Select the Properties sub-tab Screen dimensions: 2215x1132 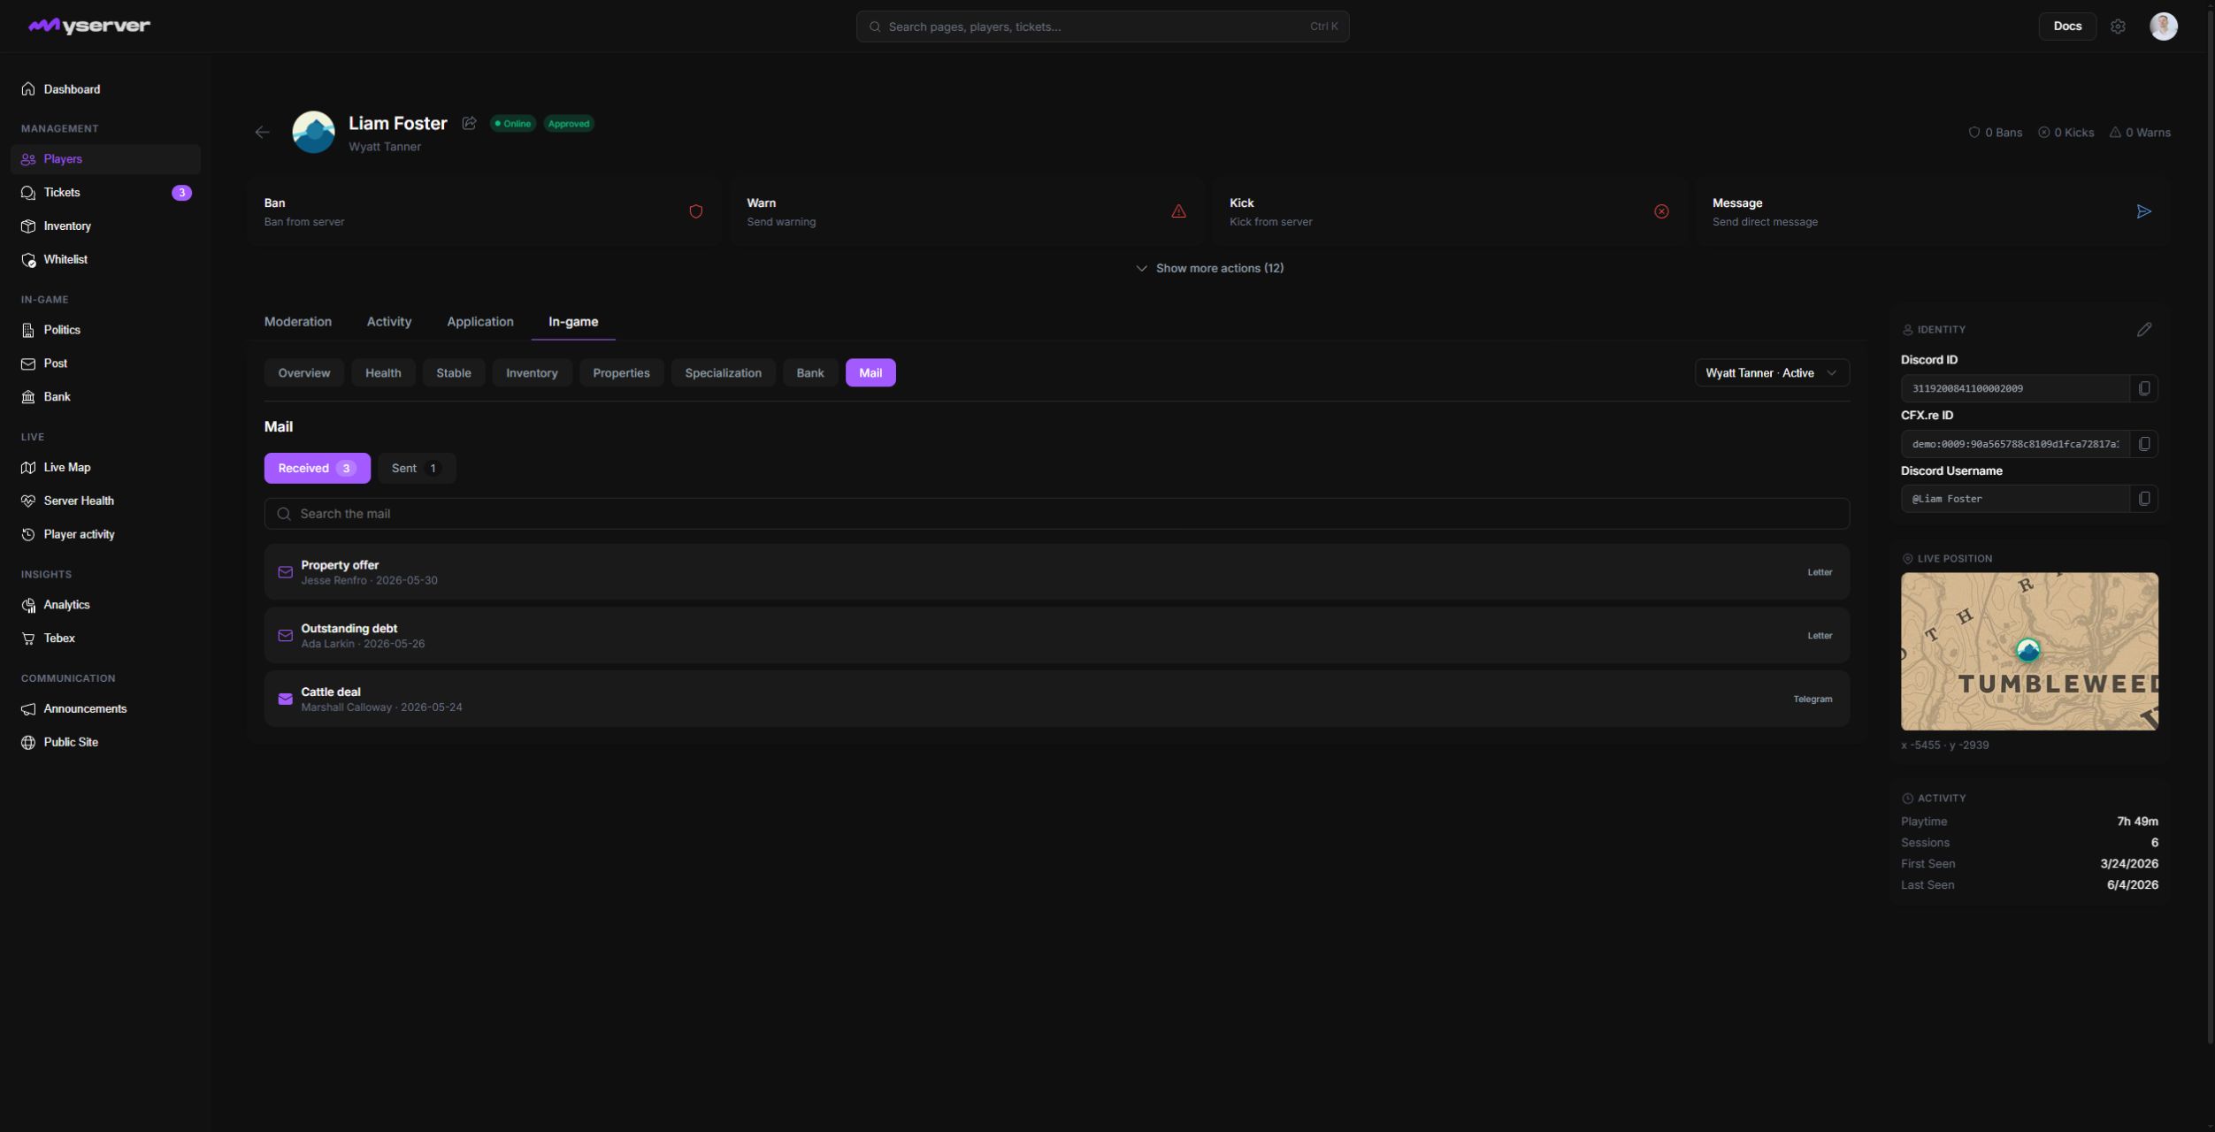pyautogui.click(x=621, y=373)
